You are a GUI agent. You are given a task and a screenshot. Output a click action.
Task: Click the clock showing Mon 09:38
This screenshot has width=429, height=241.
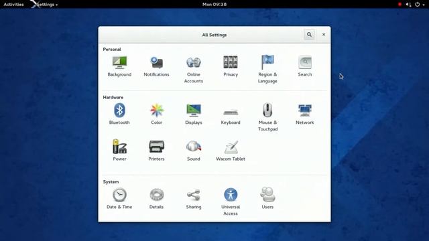pos(214,5)
